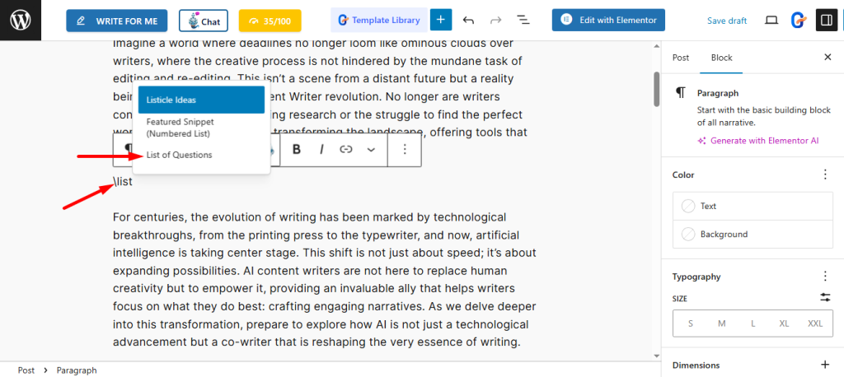Click the Save draft link

(x=727, y=21)
